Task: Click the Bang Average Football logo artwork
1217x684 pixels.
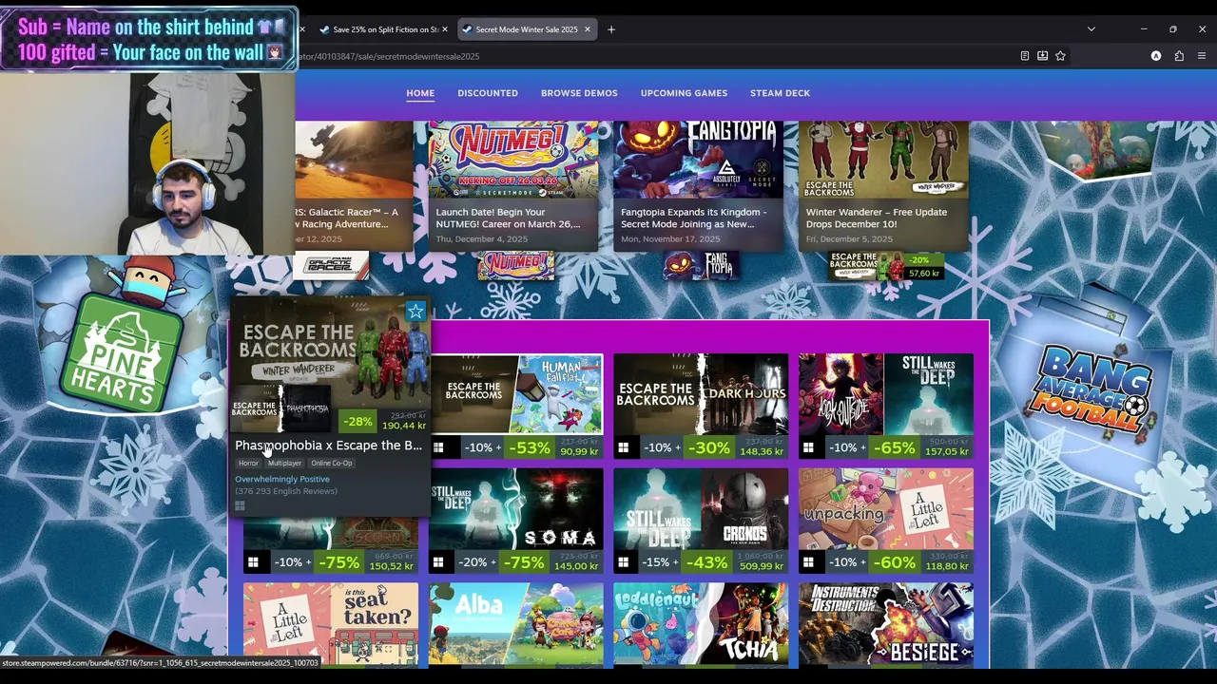Action: (1093, 391)
